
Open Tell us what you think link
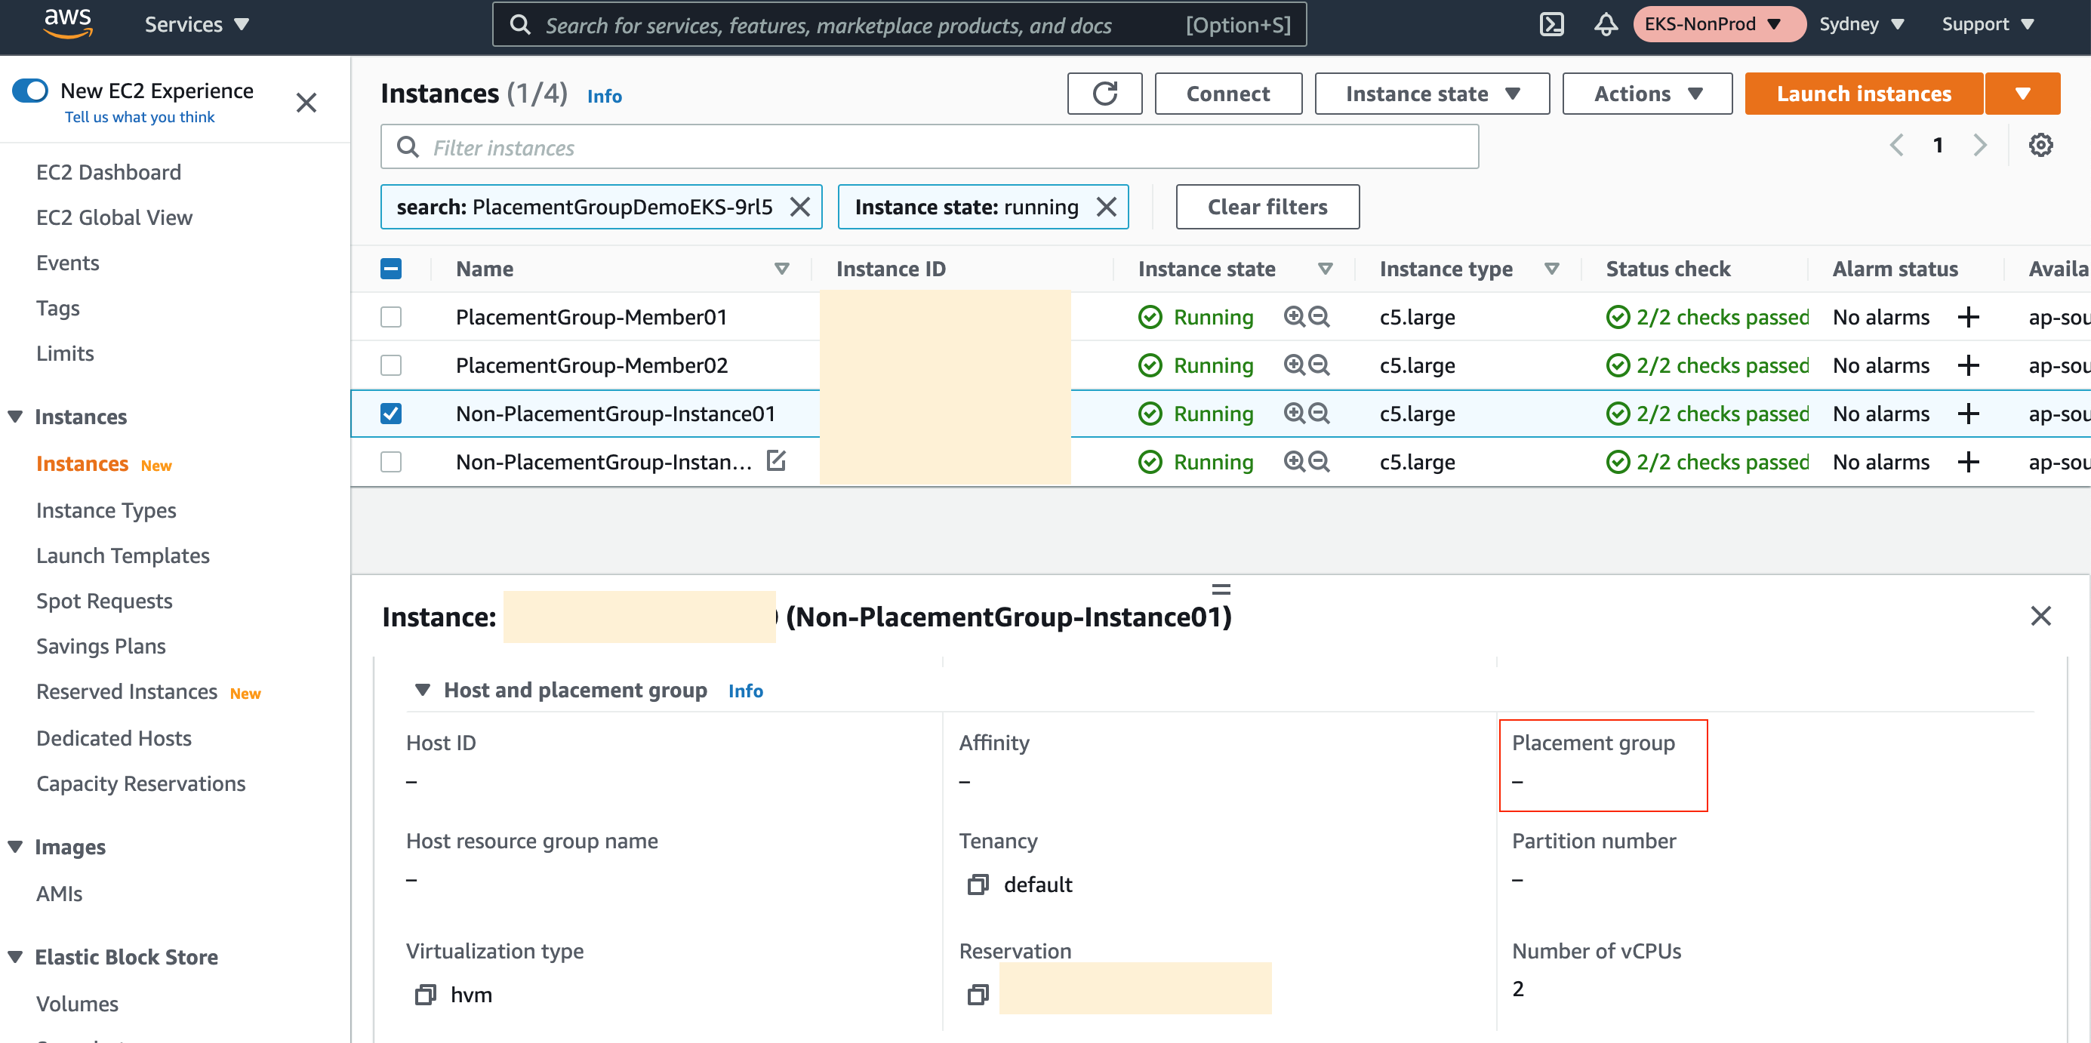coord(139,117)
